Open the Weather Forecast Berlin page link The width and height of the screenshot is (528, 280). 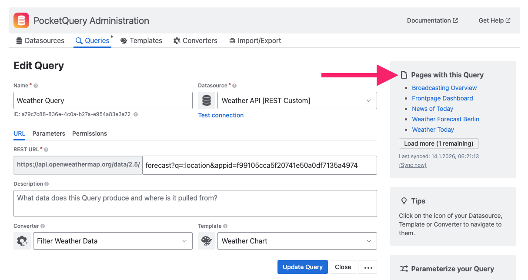pyautogui.click(x=445, y=119)
